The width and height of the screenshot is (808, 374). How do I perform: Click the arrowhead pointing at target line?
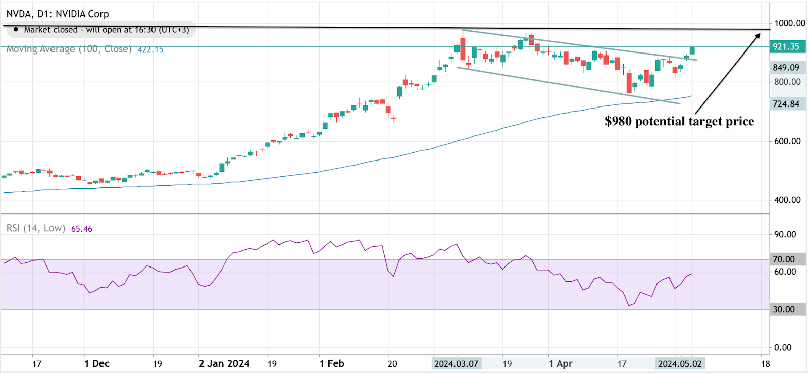tap(757, 35)
